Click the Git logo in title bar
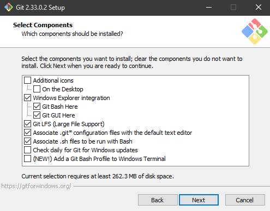This screenshot has width=270, height=211. click(9, 8)
